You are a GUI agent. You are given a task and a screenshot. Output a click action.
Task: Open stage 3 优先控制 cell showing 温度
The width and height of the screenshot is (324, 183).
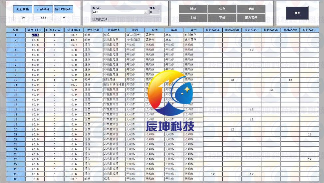point(93,45)
